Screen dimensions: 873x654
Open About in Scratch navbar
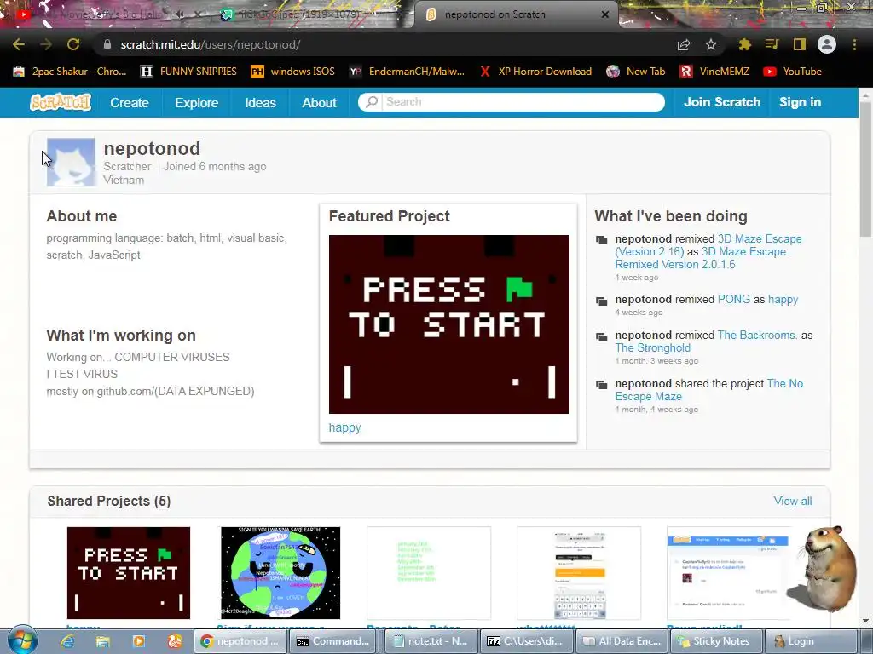tap(319, 102)
